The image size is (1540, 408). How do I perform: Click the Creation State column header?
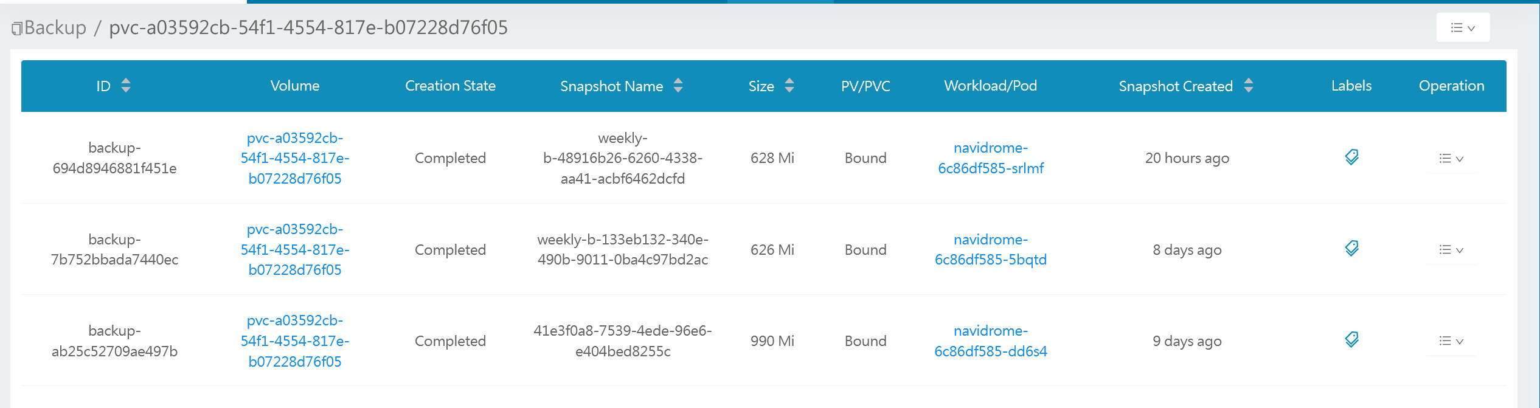450,86
